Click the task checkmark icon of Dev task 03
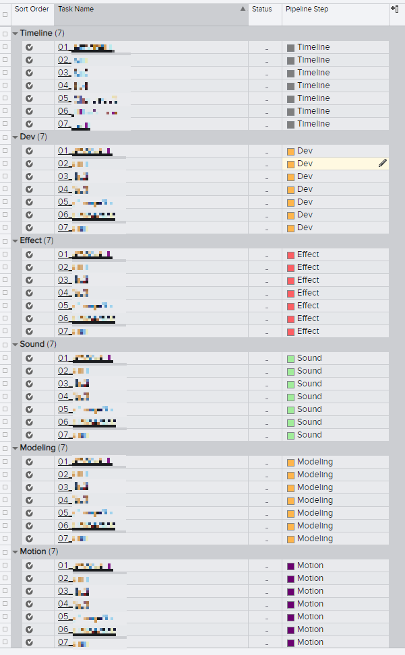Viewport: 405px width, 655px height. click(29, 176)
